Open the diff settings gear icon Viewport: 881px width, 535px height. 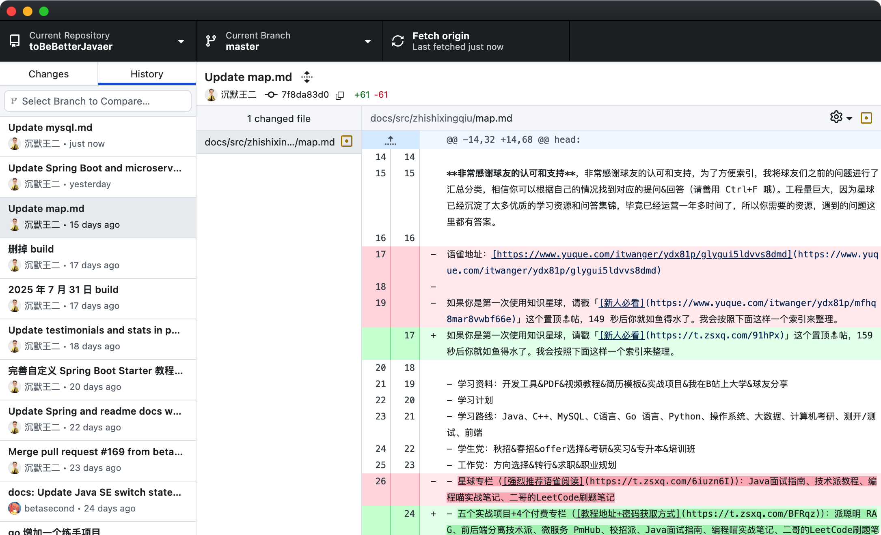836,117
